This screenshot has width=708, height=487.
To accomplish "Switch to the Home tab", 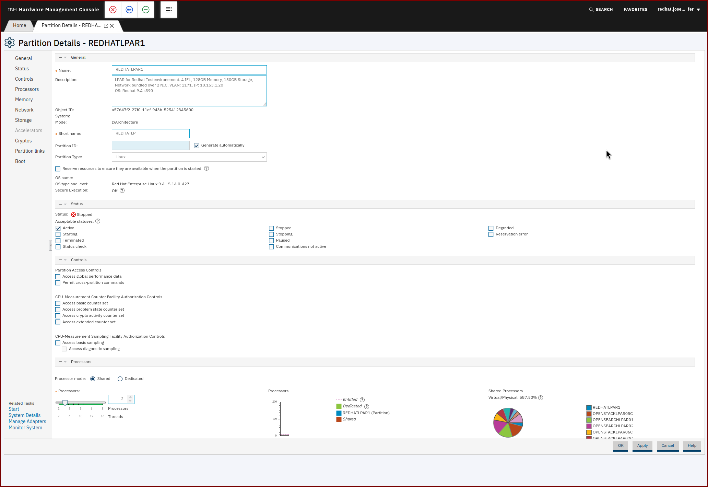I will [20, 25].
